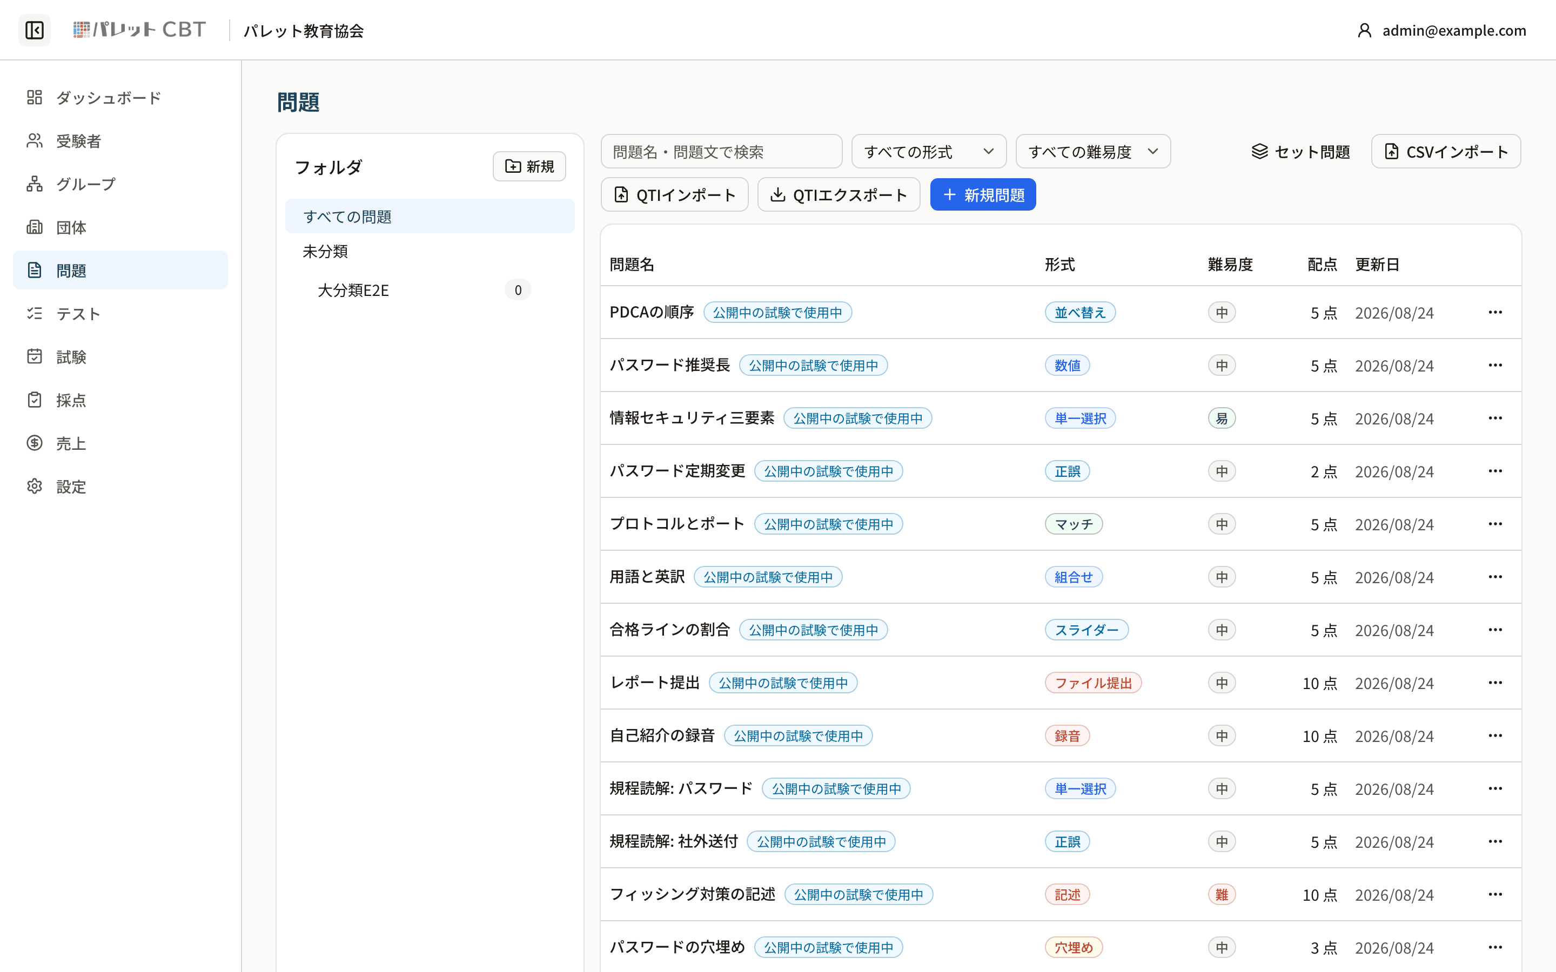Go to 受験者 in the sidebar
Viewport: 1556px width, 972px height.
click(x=120, y=141)
